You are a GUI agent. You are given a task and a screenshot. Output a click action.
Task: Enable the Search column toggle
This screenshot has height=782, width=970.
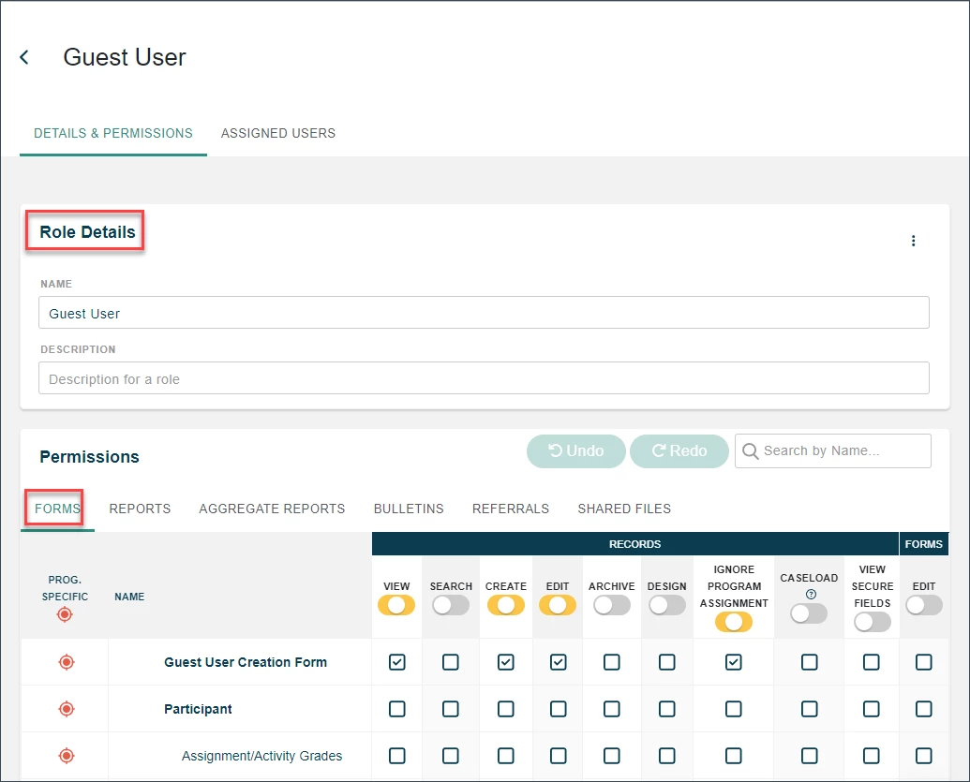click(451, 605)
